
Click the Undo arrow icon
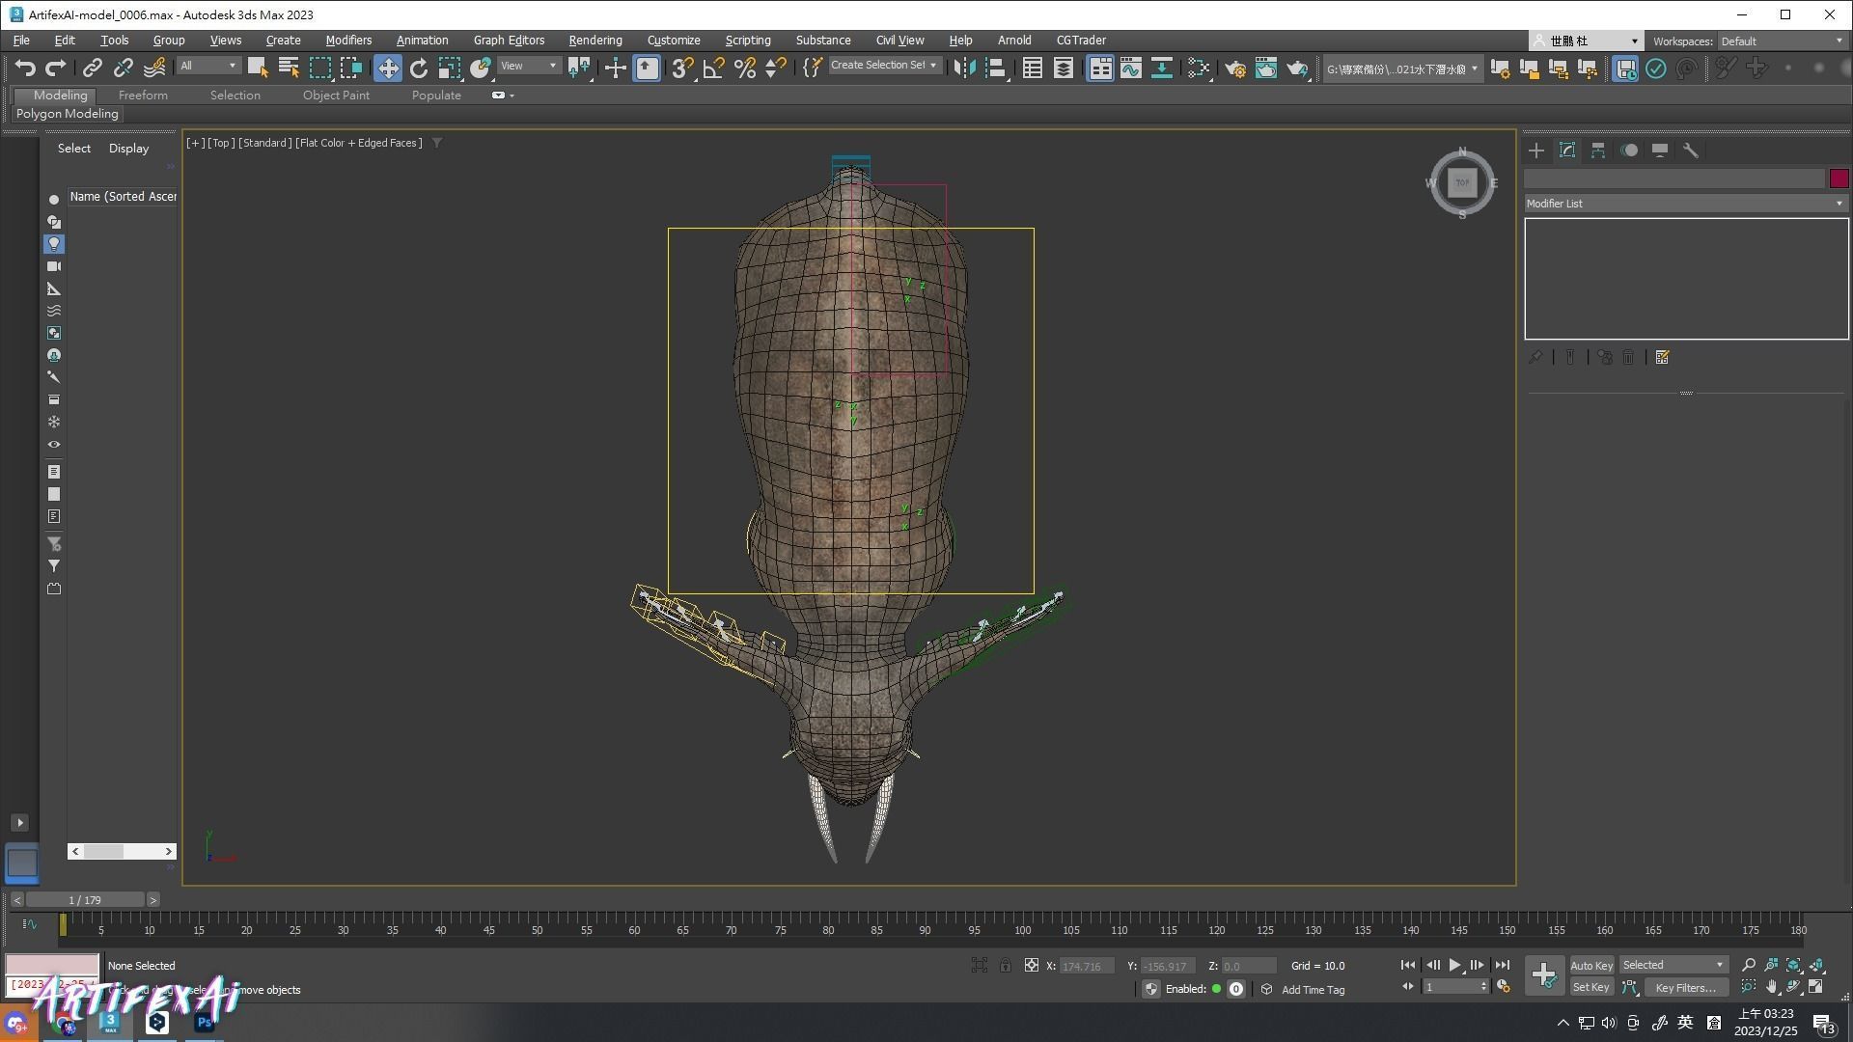tap(25, 68)
